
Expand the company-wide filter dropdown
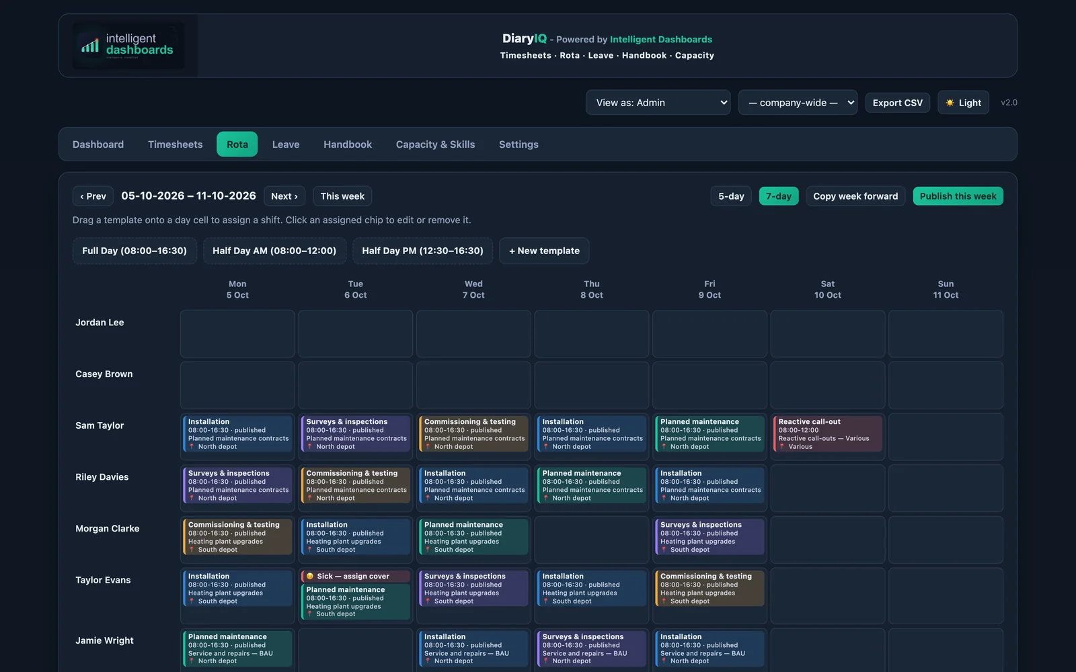tap(798, 103)
